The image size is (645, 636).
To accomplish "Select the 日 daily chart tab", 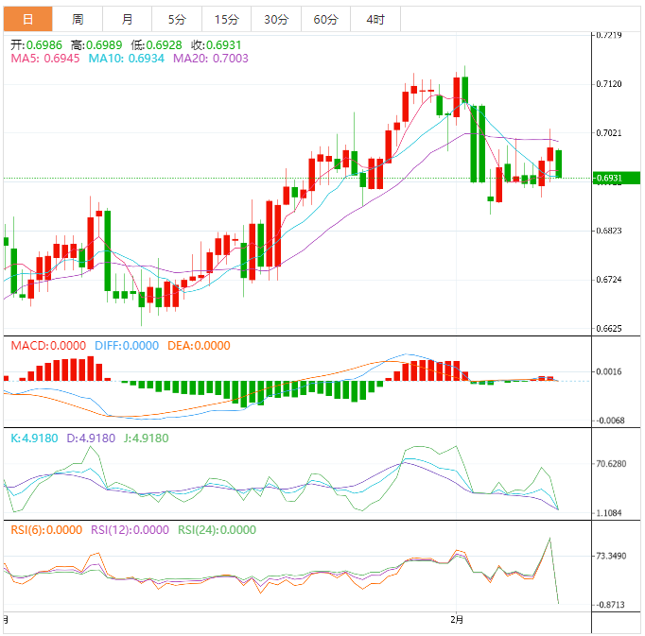I will pos(27,19).
